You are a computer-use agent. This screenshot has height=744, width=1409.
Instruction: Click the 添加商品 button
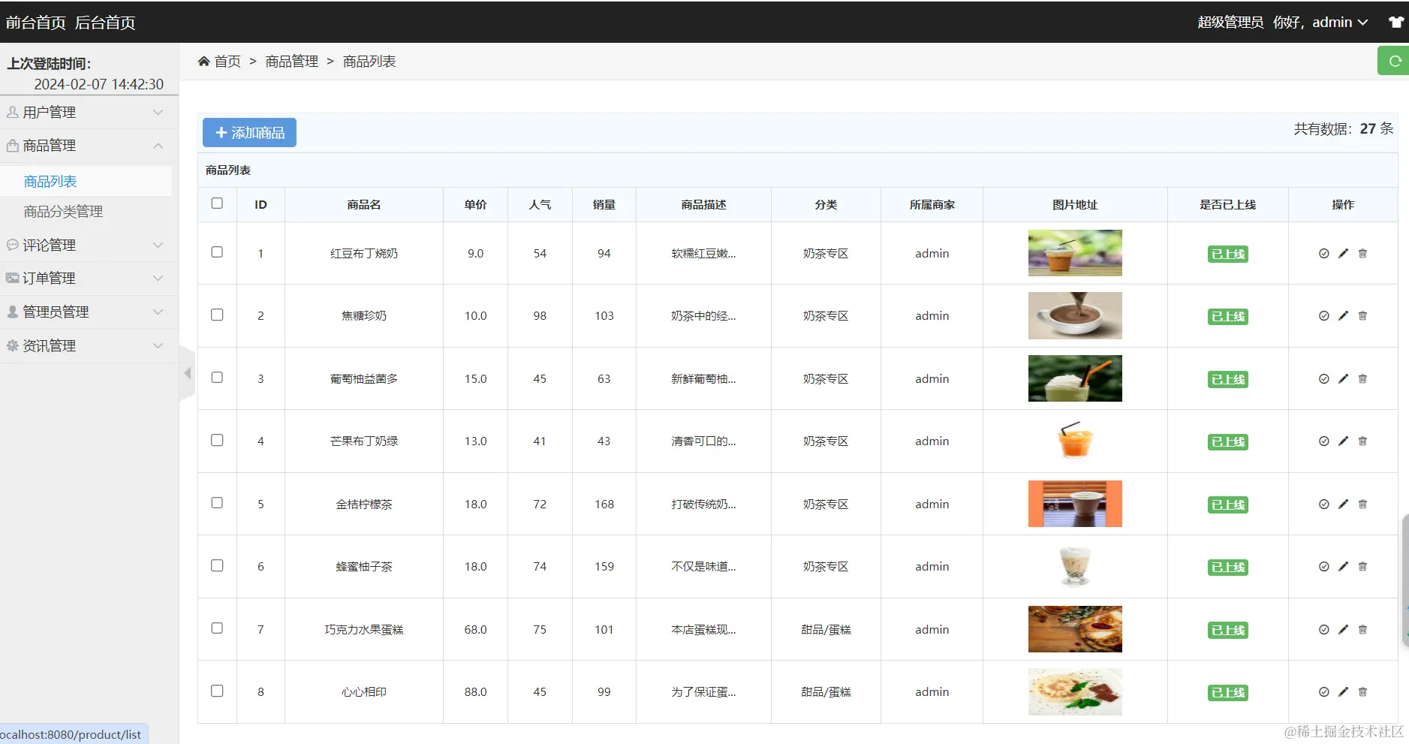[249, 133]
